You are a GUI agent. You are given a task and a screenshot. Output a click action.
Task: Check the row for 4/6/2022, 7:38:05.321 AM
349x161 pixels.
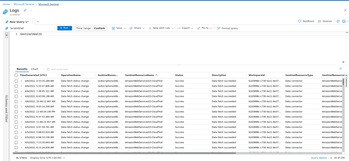click(16, 91)
